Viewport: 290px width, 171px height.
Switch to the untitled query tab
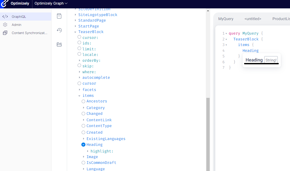click(x=253, y=19)
